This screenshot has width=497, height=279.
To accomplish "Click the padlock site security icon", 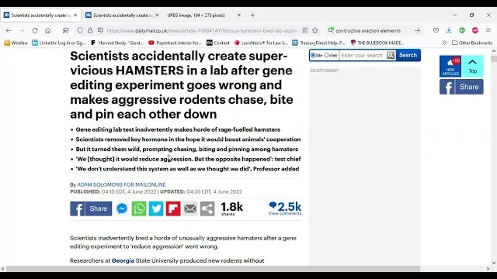I will (x=90, y=31).
